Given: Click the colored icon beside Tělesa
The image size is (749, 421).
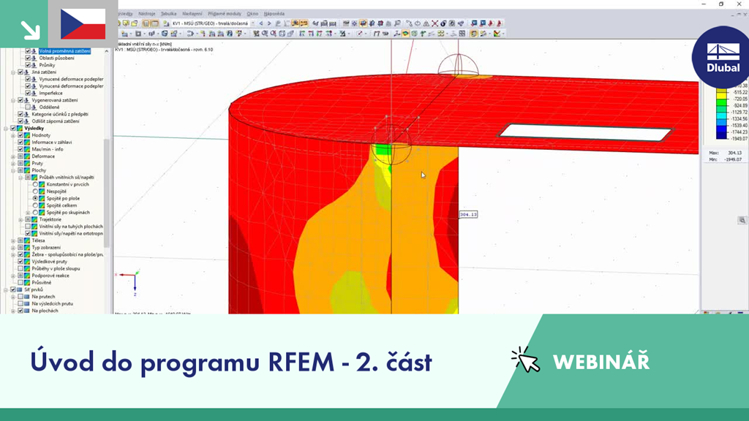Looking at the screenshot, I should click(x=27, y=240).
